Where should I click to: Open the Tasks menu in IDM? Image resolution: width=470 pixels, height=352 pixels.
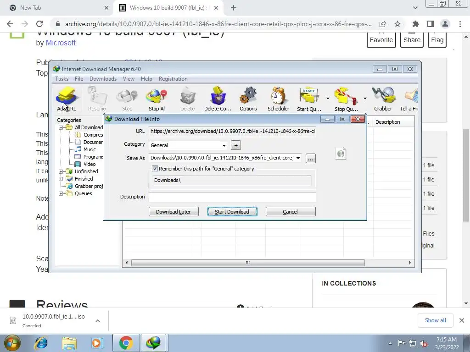point(62,79)
